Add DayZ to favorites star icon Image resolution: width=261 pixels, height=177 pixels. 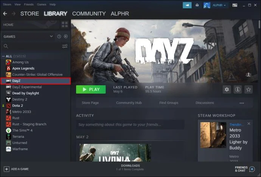[x=249, y=89]
